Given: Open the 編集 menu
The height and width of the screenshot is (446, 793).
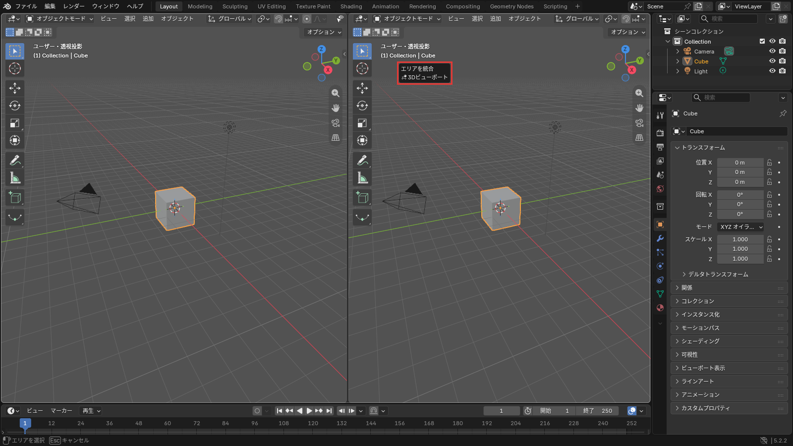Looking at the screenshot, I should pyautogui.click(x=50, y=6).
